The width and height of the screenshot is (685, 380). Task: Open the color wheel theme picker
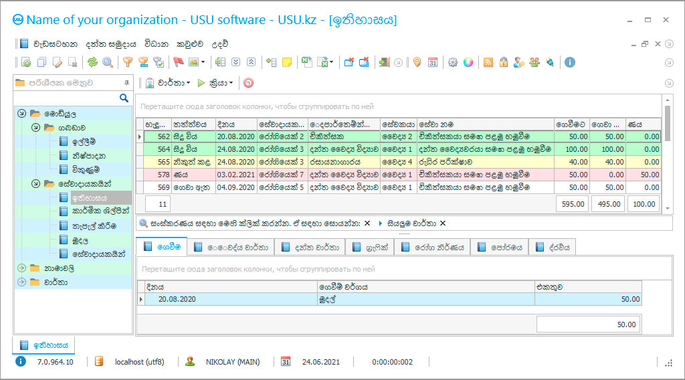pos(468,62)
